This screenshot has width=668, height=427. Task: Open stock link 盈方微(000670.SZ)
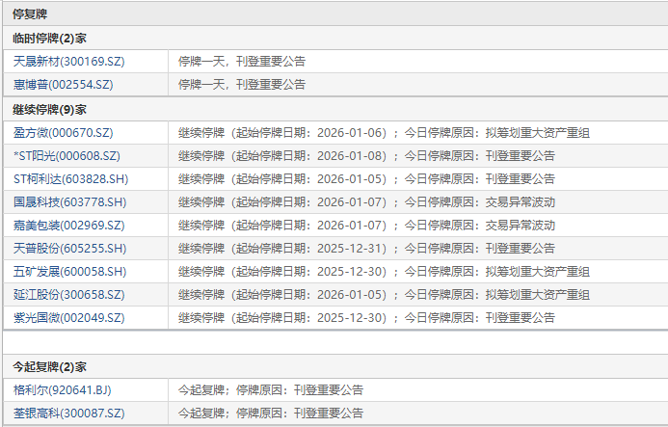pyautogui.click(x=63, y=133)
